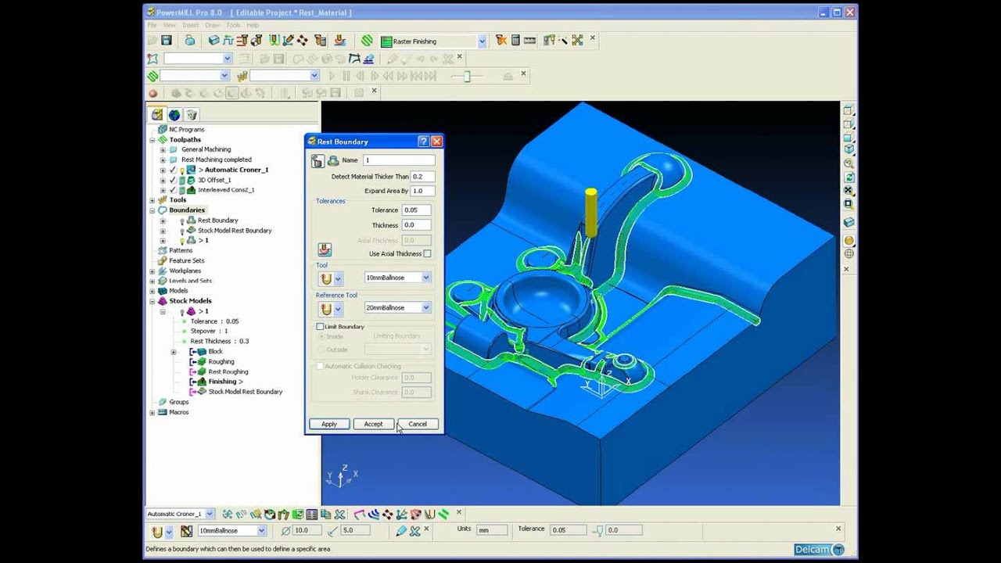Expand the Block item under Stock Models
Viewport: 1001px width, 563px height.
(x=174, y=352)
